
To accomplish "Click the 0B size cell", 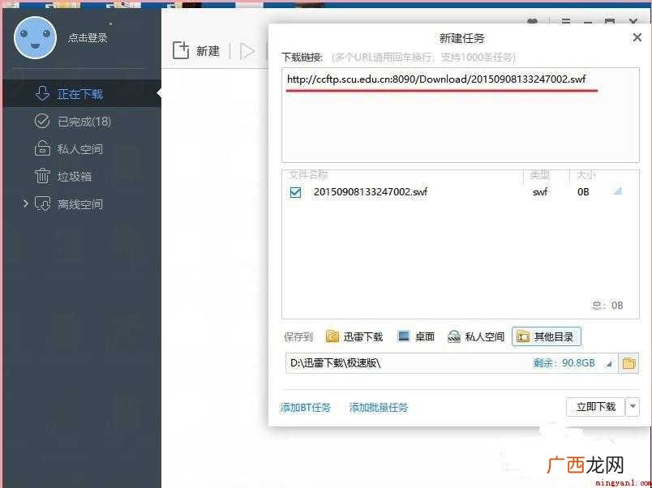I will 583,192.
